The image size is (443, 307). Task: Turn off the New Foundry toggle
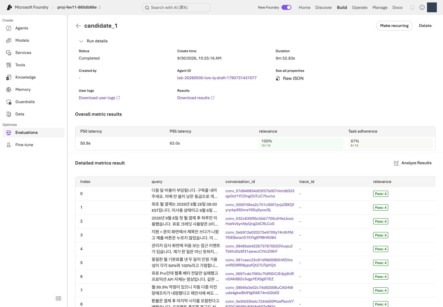(x=286, y=7)
